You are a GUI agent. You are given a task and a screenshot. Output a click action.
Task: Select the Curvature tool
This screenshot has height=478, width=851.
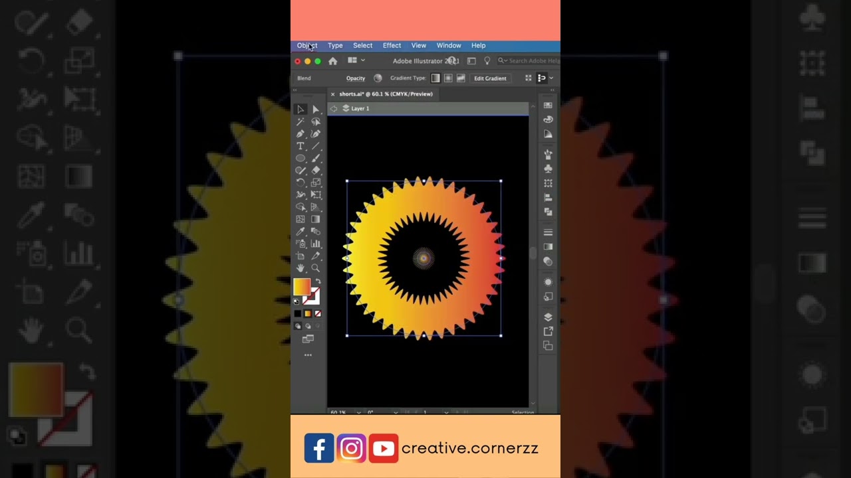pyautogui.click(x=316, y=134)
